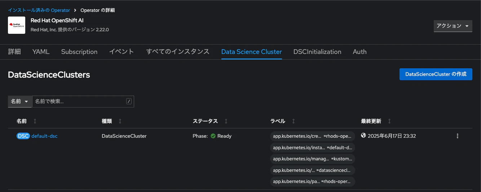The width and height of the screenshot is (481, 192).
Task: Open the アクション dropdown
Action: point(453,26)
